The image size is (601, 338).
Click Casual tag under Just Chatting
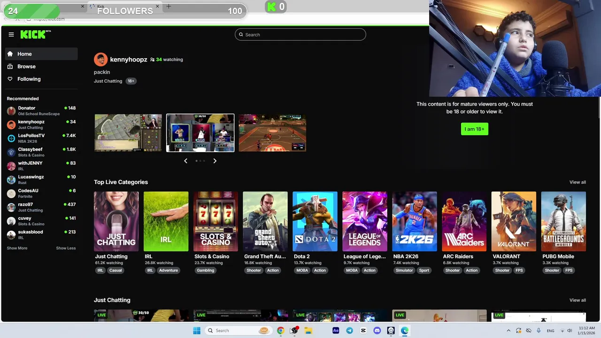click(116, 270)
